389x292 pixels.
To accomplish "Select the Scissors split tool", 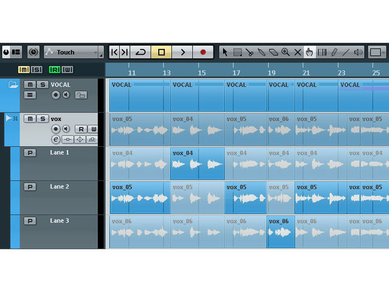I will (x=249, y=52).
